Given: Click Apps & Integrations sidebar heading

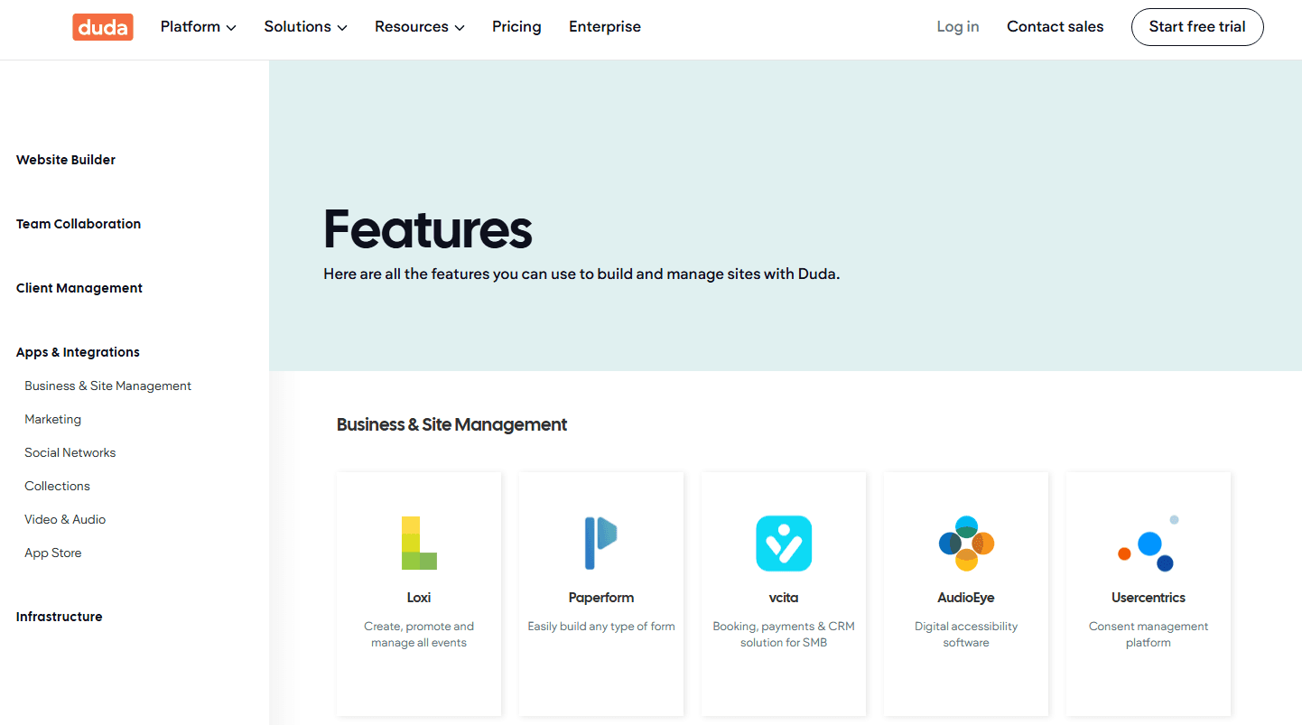Looking at the screenshot, I should [x=78, y=352].
